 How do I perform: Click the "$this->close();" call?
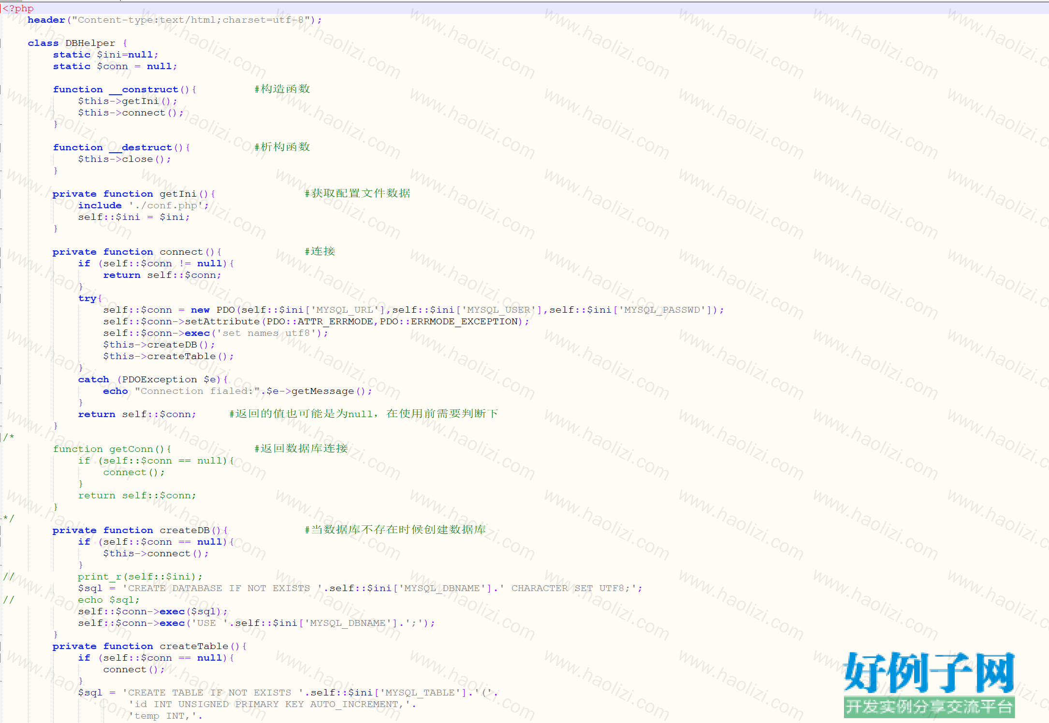coord(124,159)
